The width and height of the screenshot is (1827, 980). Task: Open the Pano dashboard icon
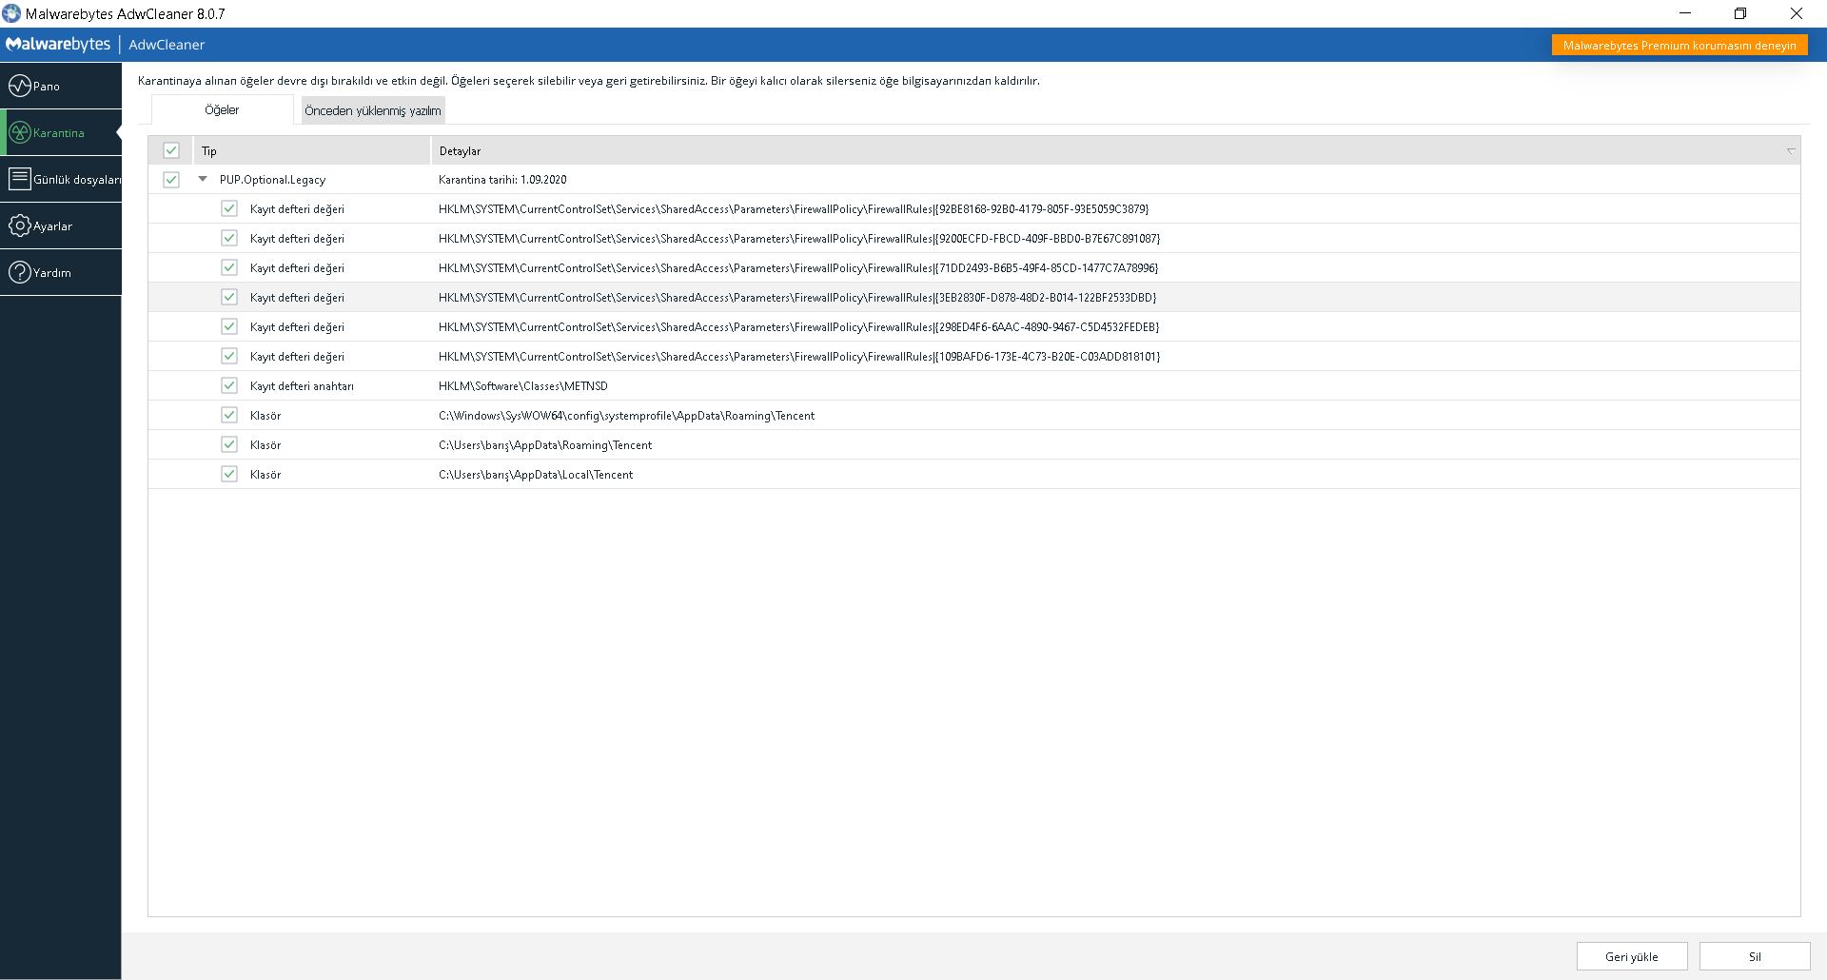point(20,86)
